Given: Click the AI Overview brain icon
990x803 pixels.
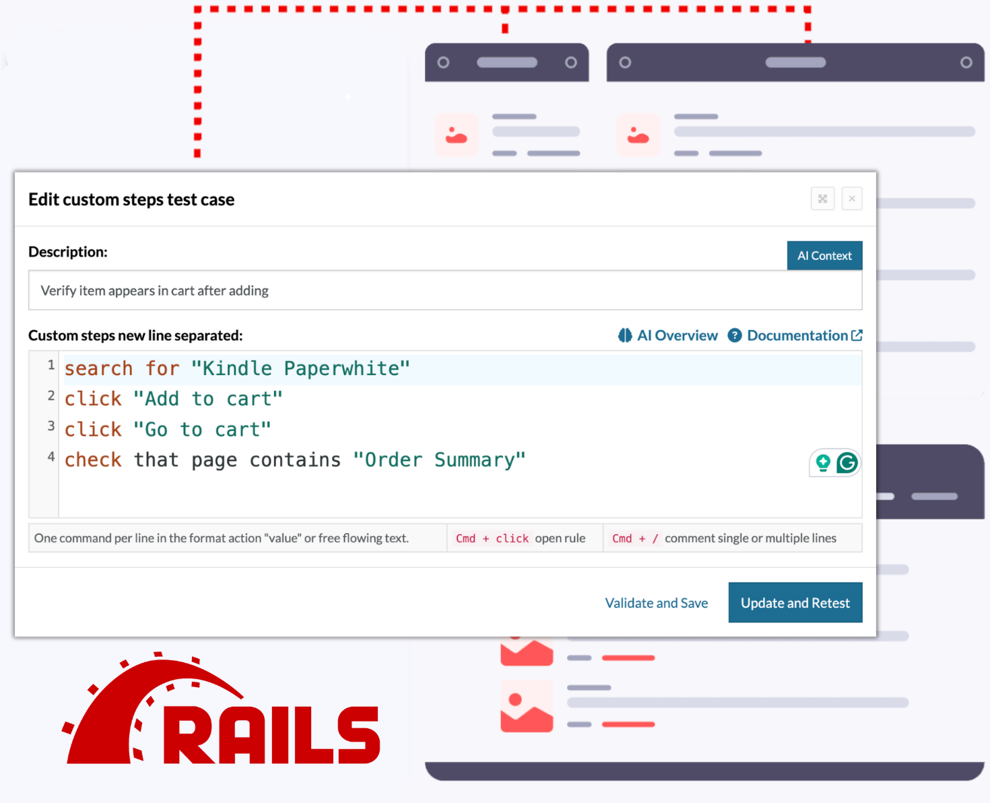Looking at the screenshot, I should click(625, 335).
